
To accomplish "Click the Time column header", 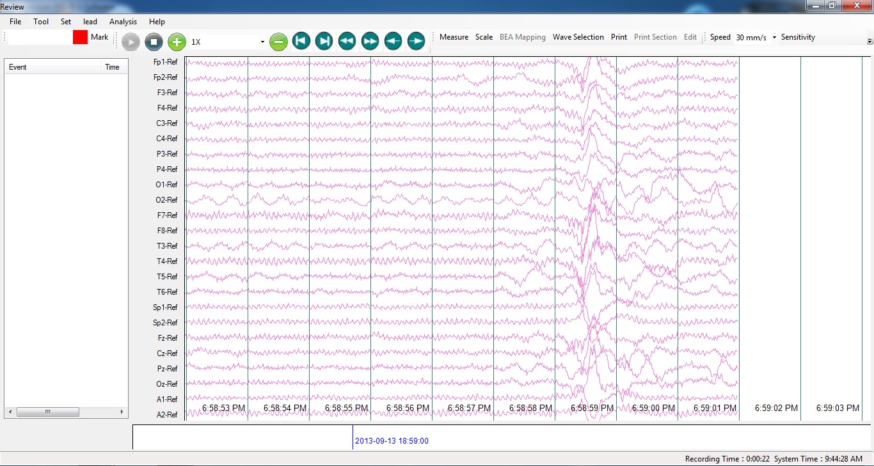I will point(115,67).
